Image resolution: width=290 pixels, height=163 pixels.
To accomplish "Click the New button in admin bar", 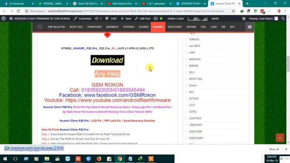I will point(126,19).
